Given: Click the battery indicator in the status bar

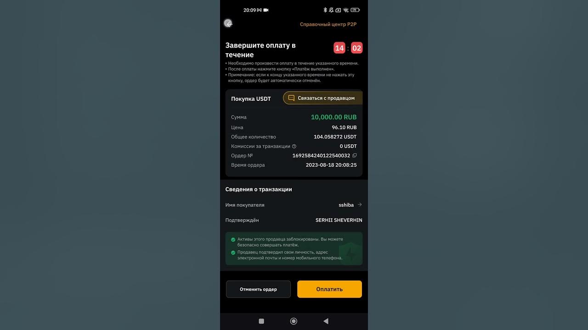Looking at the screenshot, I should tap(355, 10).
